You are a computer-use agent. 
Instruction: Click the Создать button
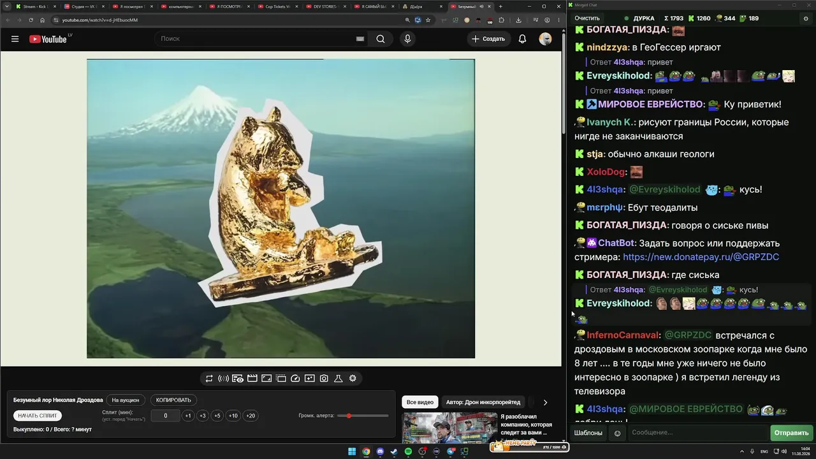(x=488, y=39)
